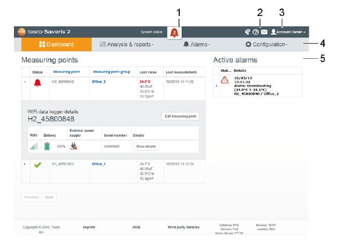Click the green checkmark status for H1_45801022
The width and height of the screenshot is (356, 244).
pyautogui.click(x=38, y=165)
